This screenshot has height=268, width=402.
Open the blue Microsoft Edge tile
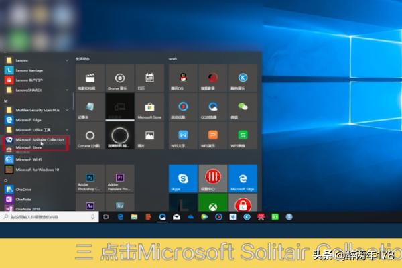pyautogui.click(x=243, y=178)
